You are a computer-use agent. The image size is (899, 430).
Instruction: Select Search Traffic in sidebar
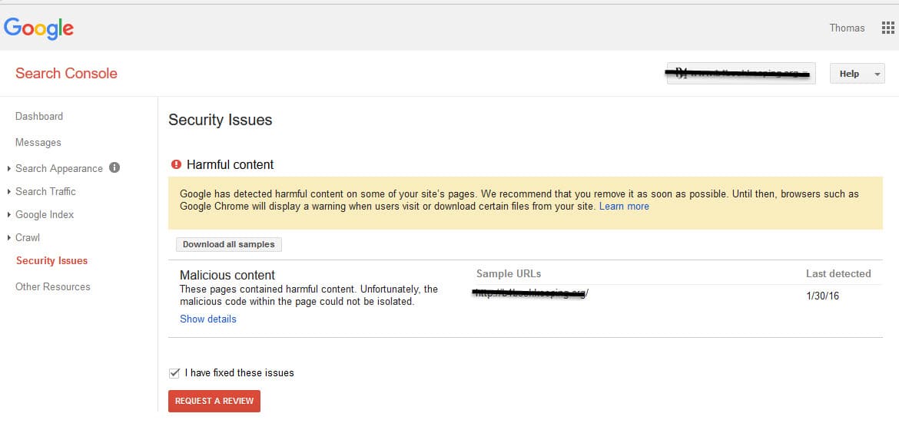pyautogui.click(x=45, y=191)
